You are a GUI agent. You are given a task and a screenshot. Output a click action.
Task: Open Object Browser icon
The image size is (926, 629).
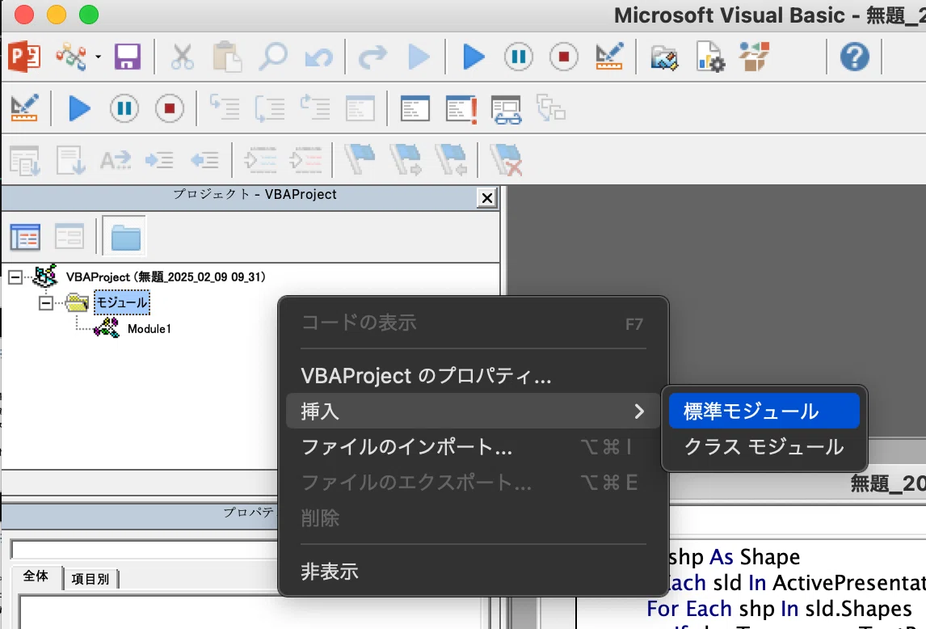point(754,57)
